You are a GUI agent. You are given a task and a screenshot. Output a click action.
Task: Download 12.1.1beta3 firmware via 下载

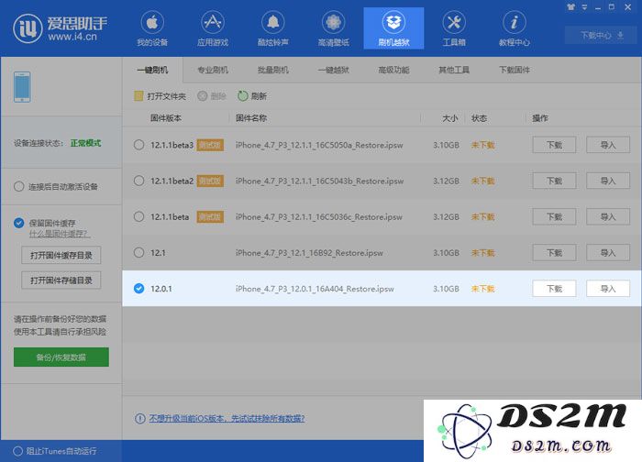554,145
